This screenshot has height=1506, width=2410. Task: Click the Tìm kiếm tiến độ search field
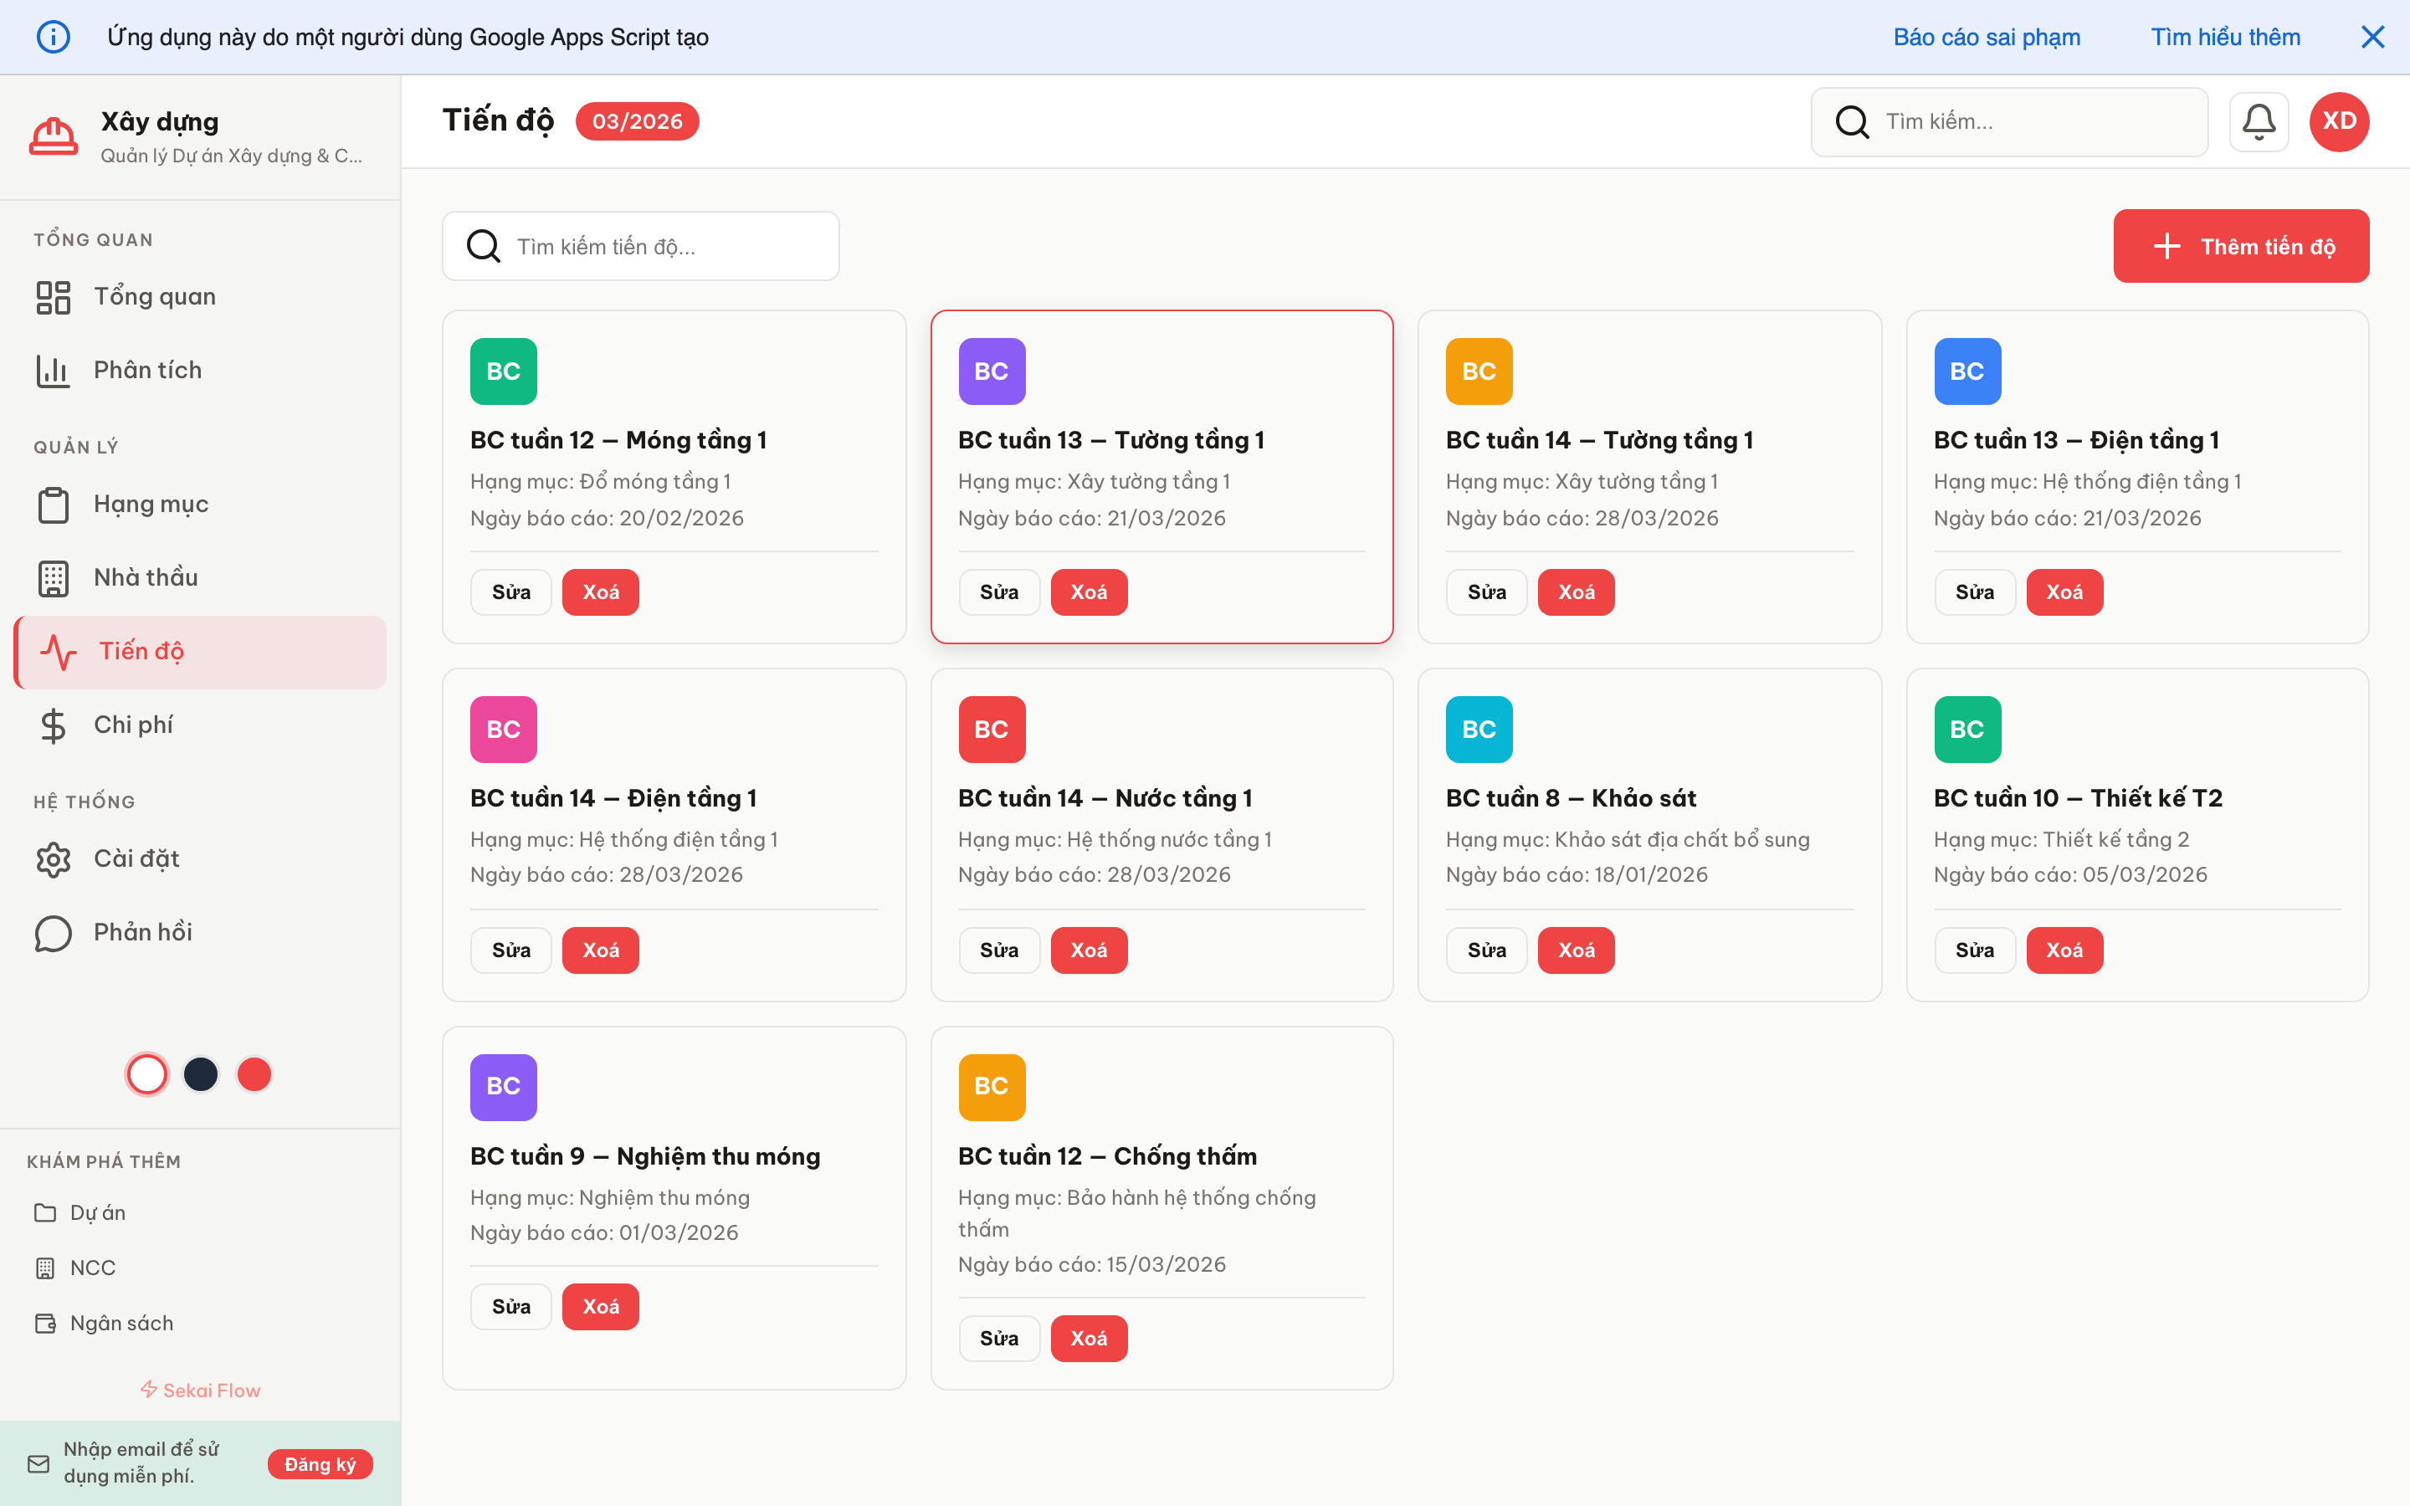[x=640, y=245]
